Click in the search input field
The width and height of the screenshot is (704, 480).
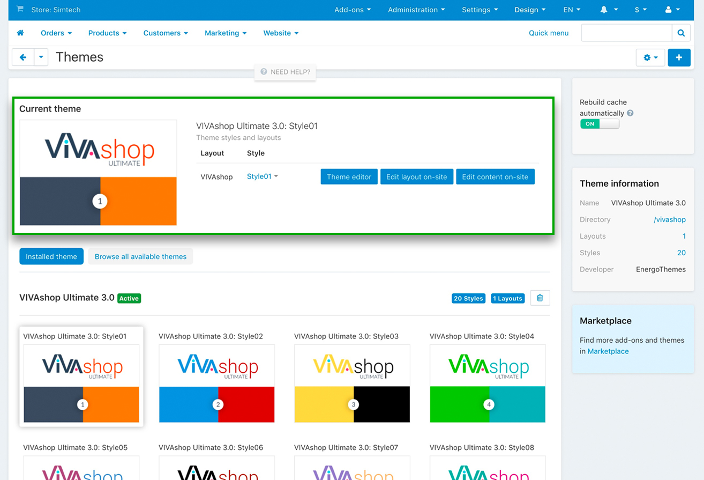(626, 33)
